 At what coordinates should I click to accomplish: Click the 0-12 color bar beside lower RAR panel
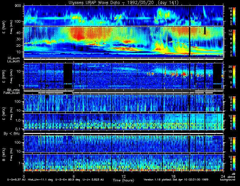point(234,43)
